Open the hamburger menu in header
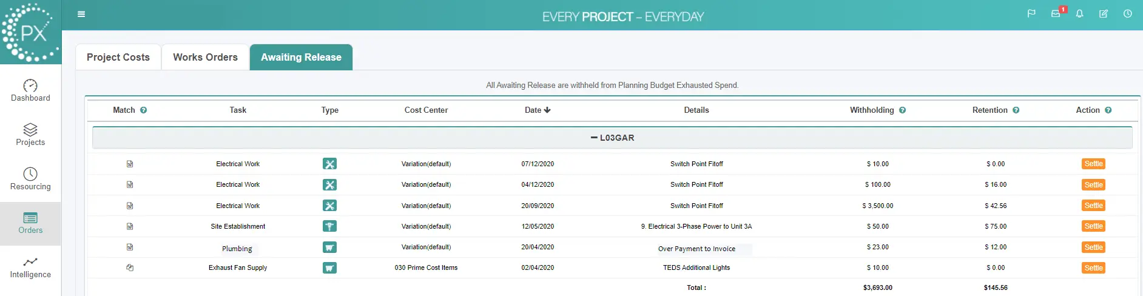 81,15
